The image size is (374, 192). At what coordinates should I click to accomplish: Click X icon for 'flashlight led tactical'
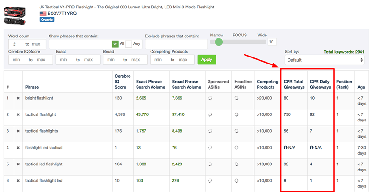(18, 148)
